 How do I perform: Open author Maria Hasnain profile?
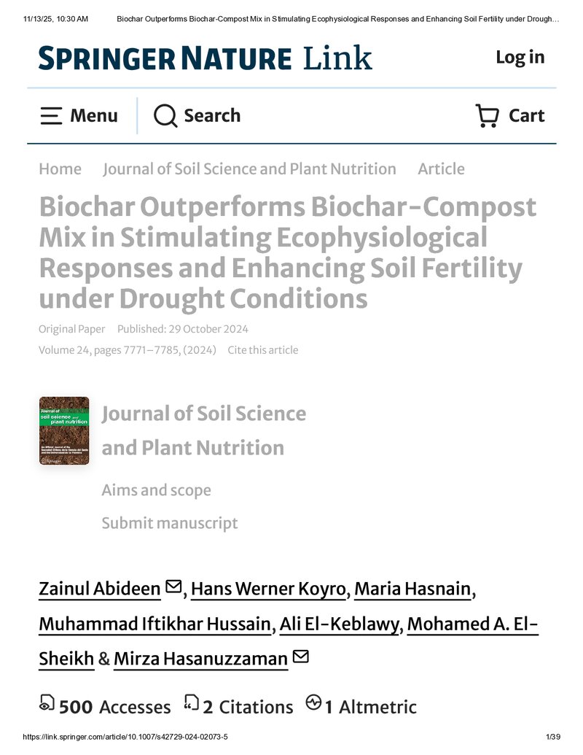412,589
